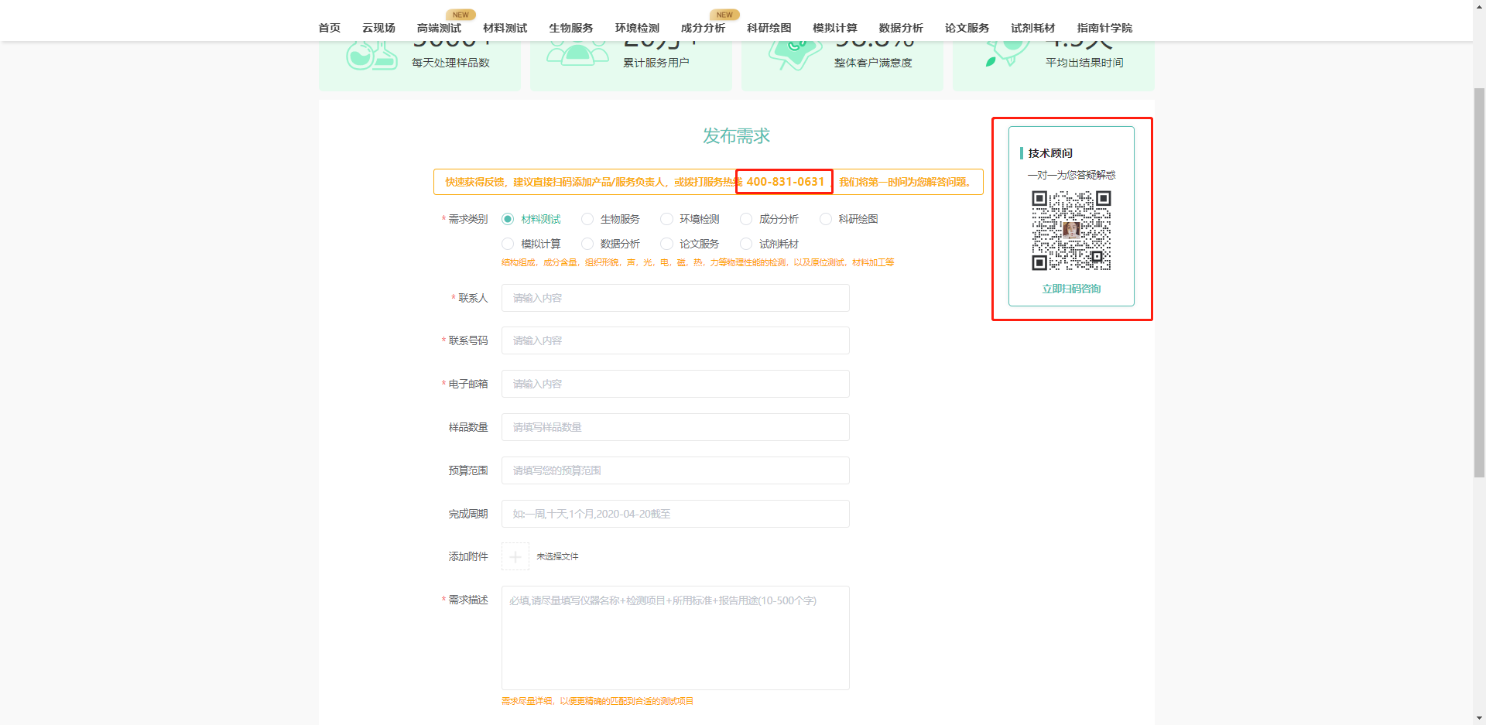Click the technical advisor QR code
Image resolution: width=1486 pixels, height=725 pixels.
(1071, 231)
